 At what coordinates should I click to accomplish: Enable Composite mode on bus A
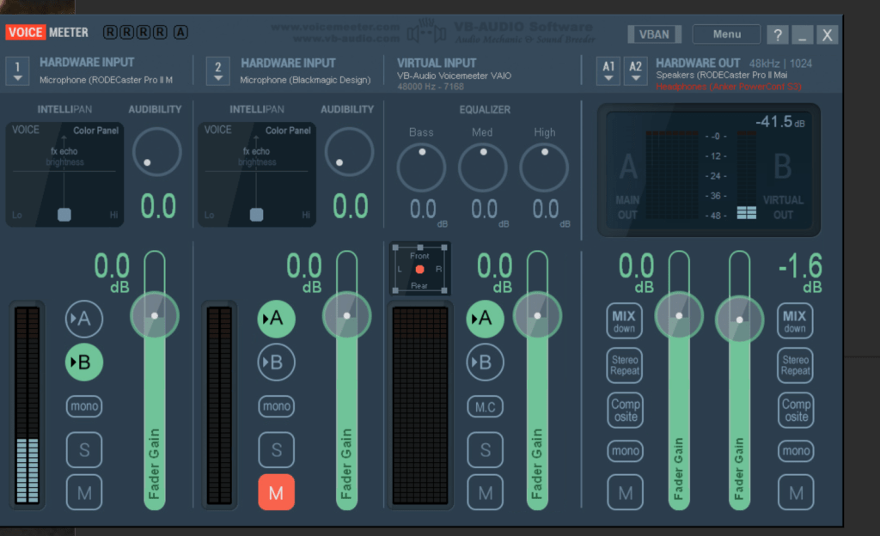(626, 411)
